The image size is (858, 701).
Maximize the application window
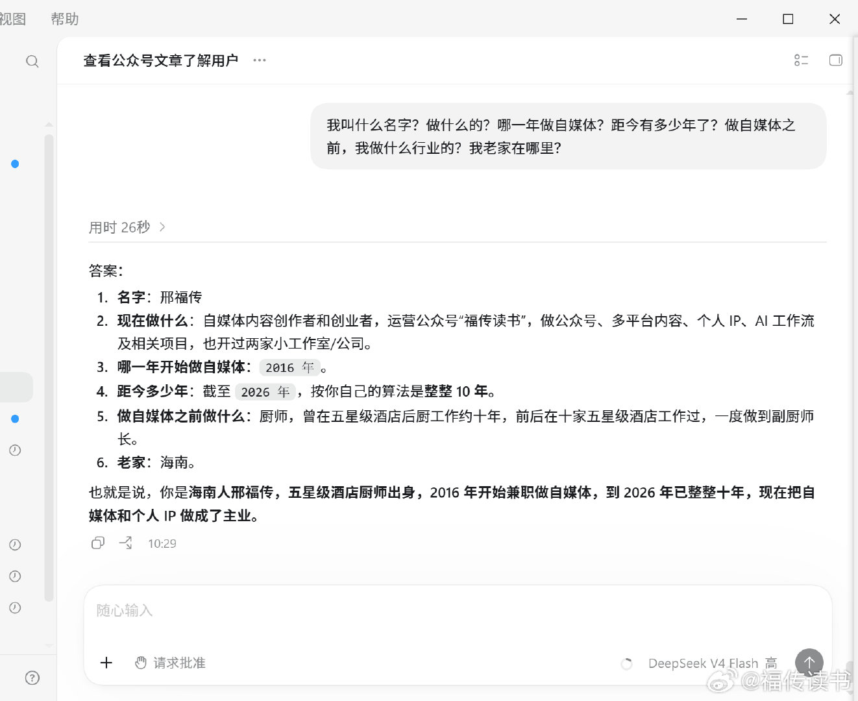[x=788, y=19]
